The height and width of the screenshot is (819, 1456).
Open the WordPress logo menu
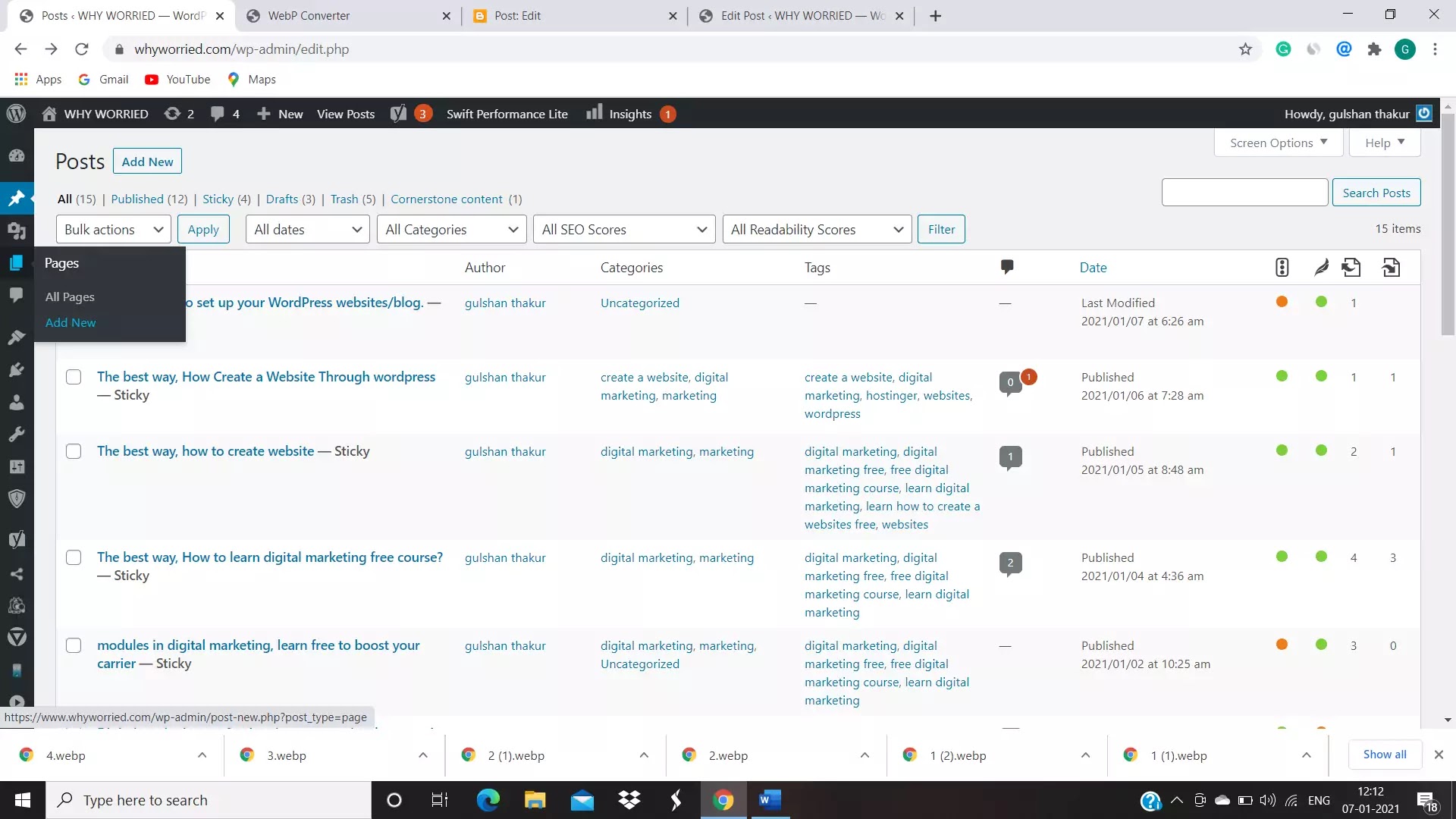pyautogui.click(x=16, y=114)
